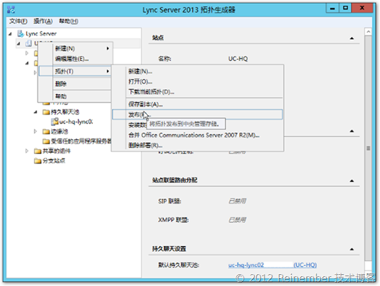
Task: Click the UC-HQ site icon in tree
Action: (28, 43)
